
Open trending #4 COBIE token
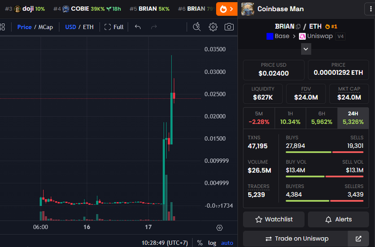[x=87, y=9]
